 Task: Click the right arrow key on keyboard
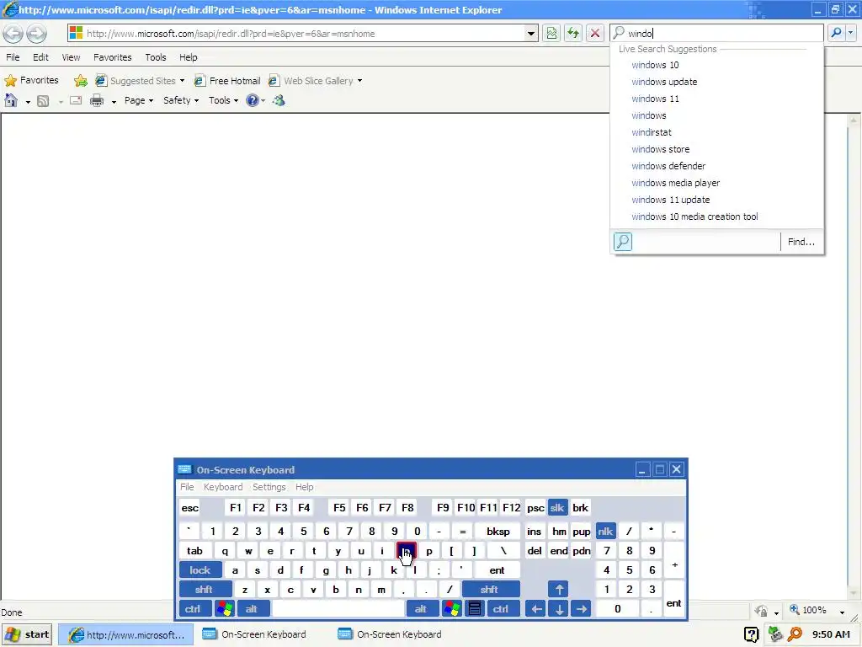point(581,609)
